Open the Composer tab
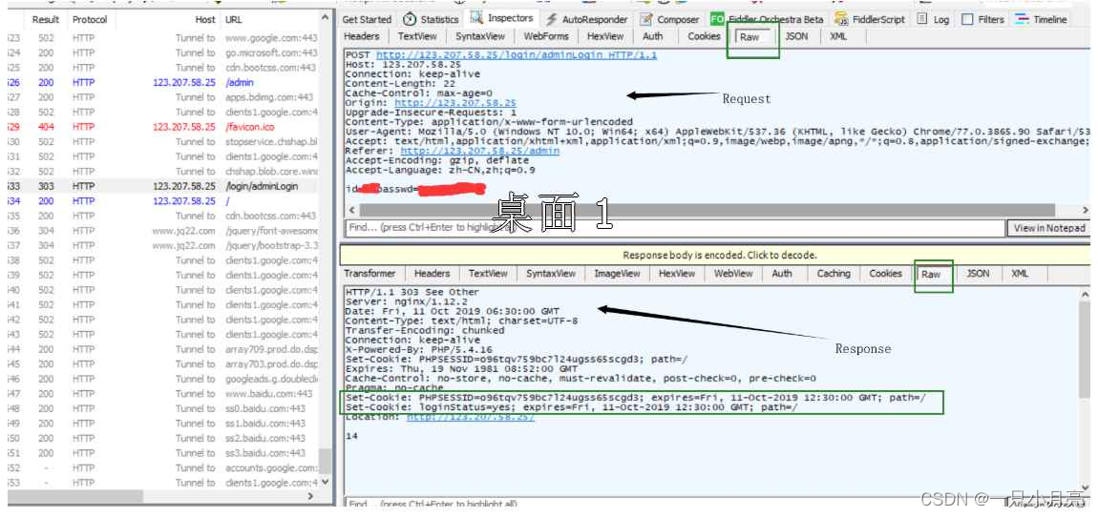This screenshot has width=1098, height=517. (669, 19)
